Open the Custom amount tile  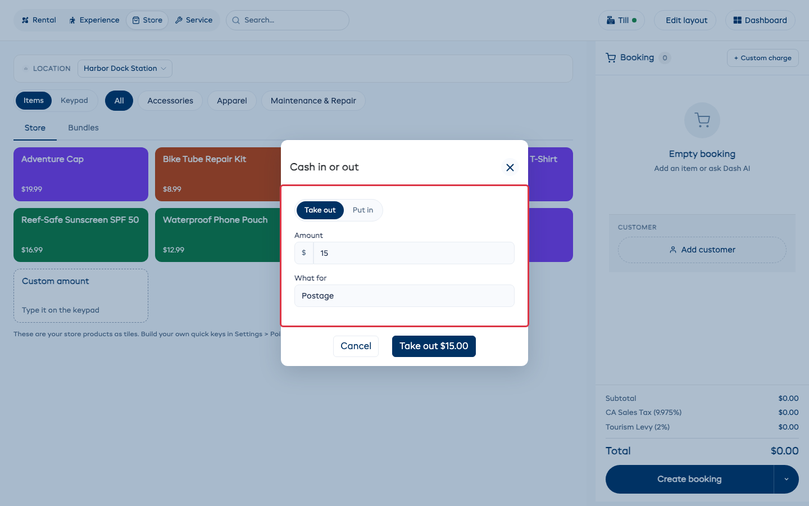(81, 296)
